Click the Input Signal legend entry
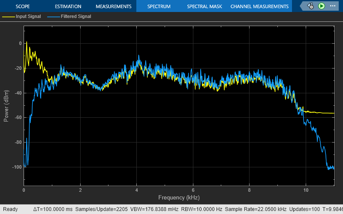This screenshot has width=343, height=214. (x=28, y=16)
